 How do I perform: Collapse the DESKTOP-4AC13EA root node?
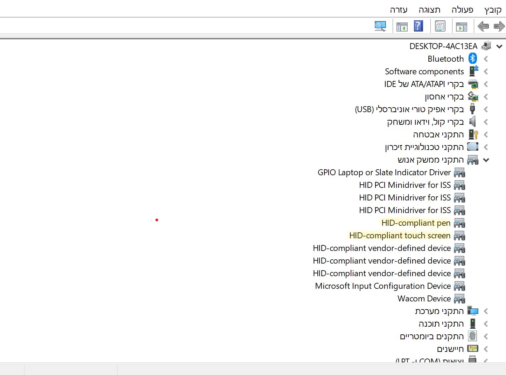[x=499, y=46]
